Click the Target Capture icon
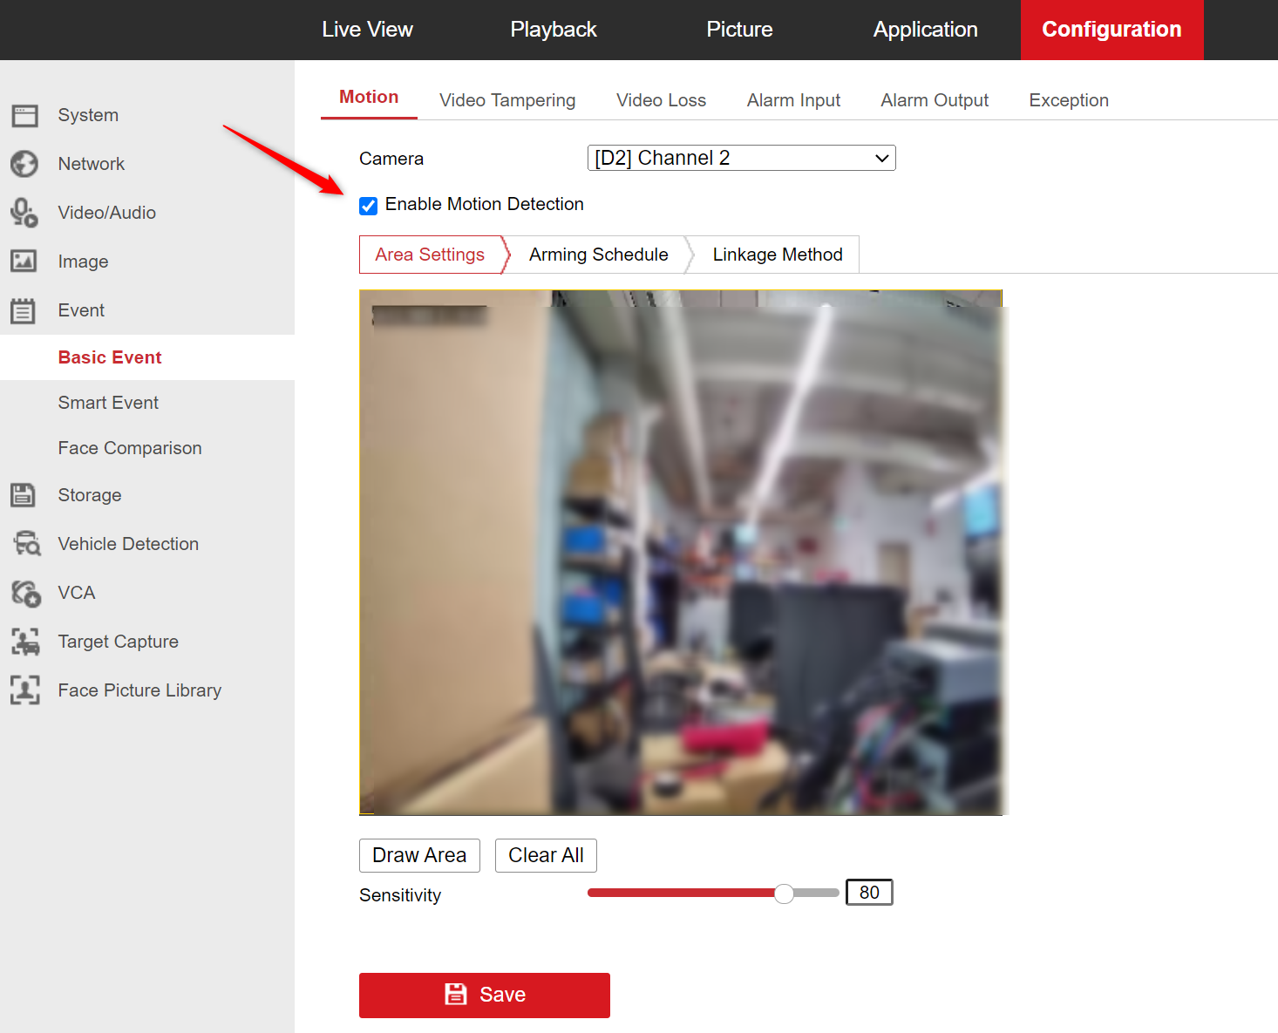Viewport: 1278px width, 1033px height. pos(25,642)
